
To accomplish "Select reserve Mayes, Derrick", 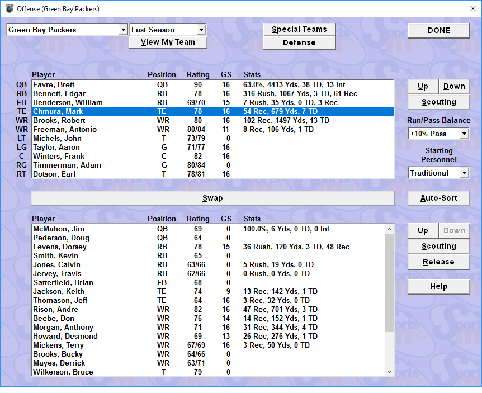I will pyautogui.click(x=209, y=363).
